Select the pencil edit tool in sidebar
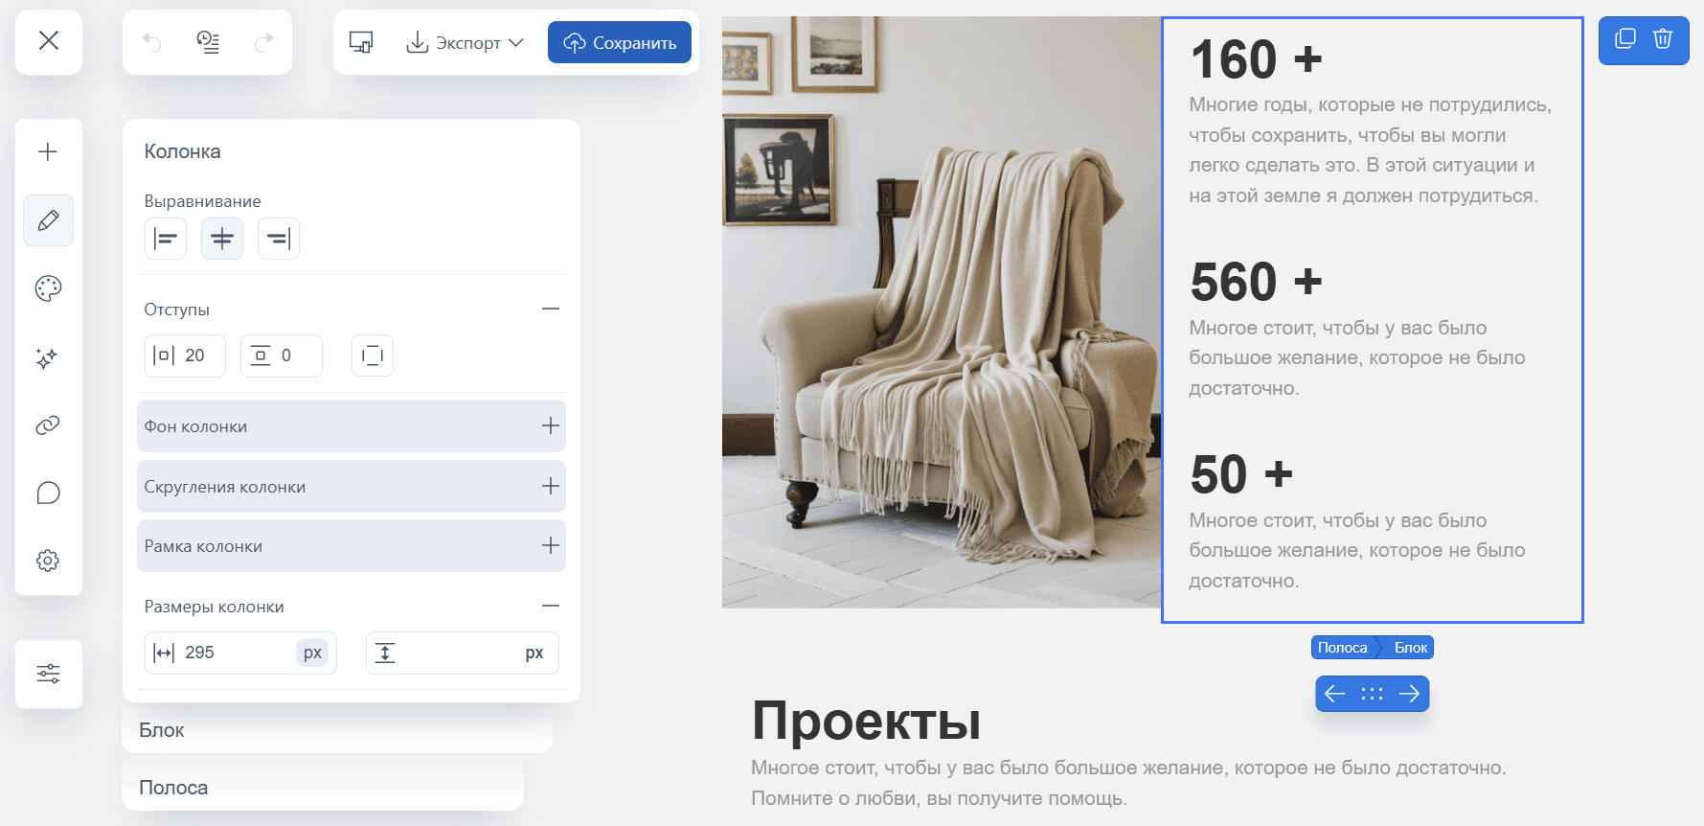The height and width of the screenshot is (826, 1704). point(48,220)
